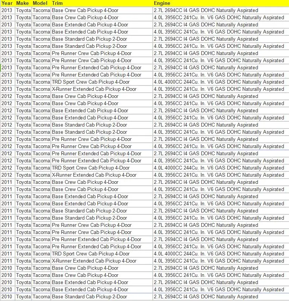Viewport: 289px width, 301px height.
Task: Select the Make column header
Action: pyautogui.click(x=23, y=3)
